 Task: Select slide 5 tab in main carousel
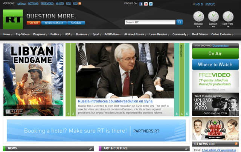(187, 80)
